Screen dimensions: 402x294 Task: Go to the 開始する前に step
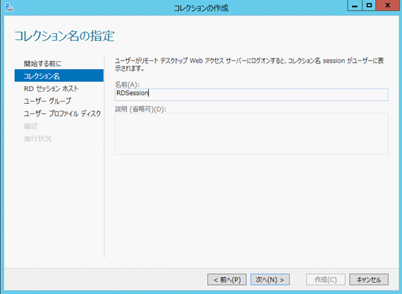click(42, 63)
